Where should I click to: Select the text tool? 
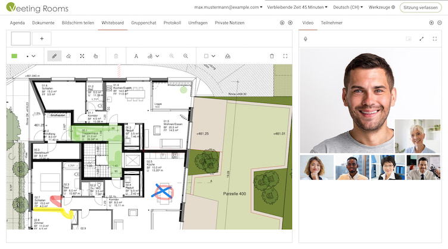click(136, 56)
